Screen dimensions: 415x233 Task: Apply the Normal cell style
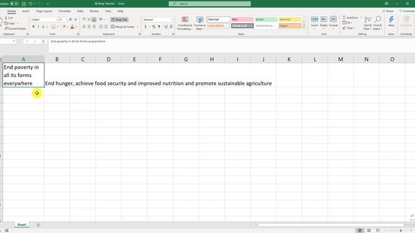(x=219, y=19)
